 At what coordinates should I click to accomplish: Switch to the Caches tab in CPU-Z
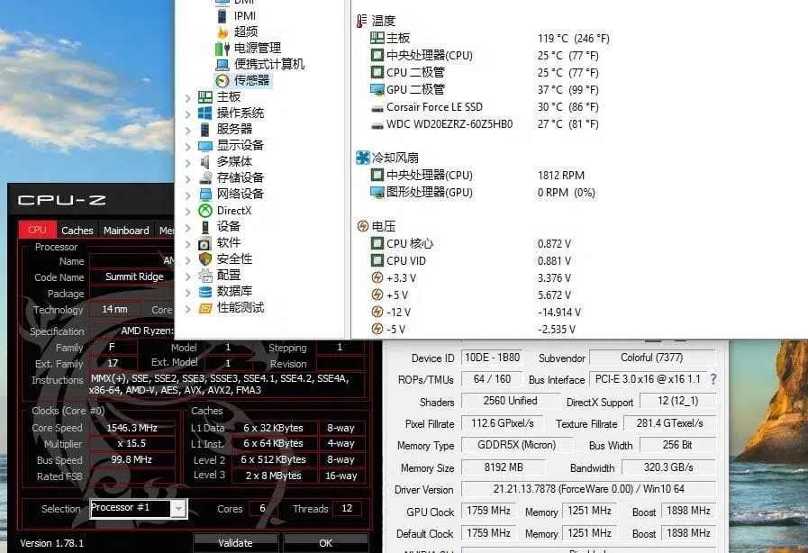pos(77,230)
